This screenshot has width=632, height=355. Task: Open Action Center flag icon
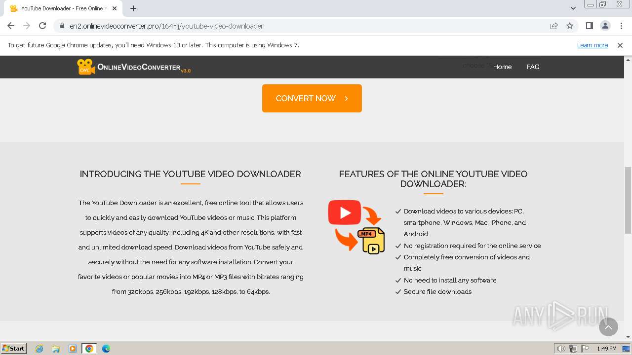point(585,349)
